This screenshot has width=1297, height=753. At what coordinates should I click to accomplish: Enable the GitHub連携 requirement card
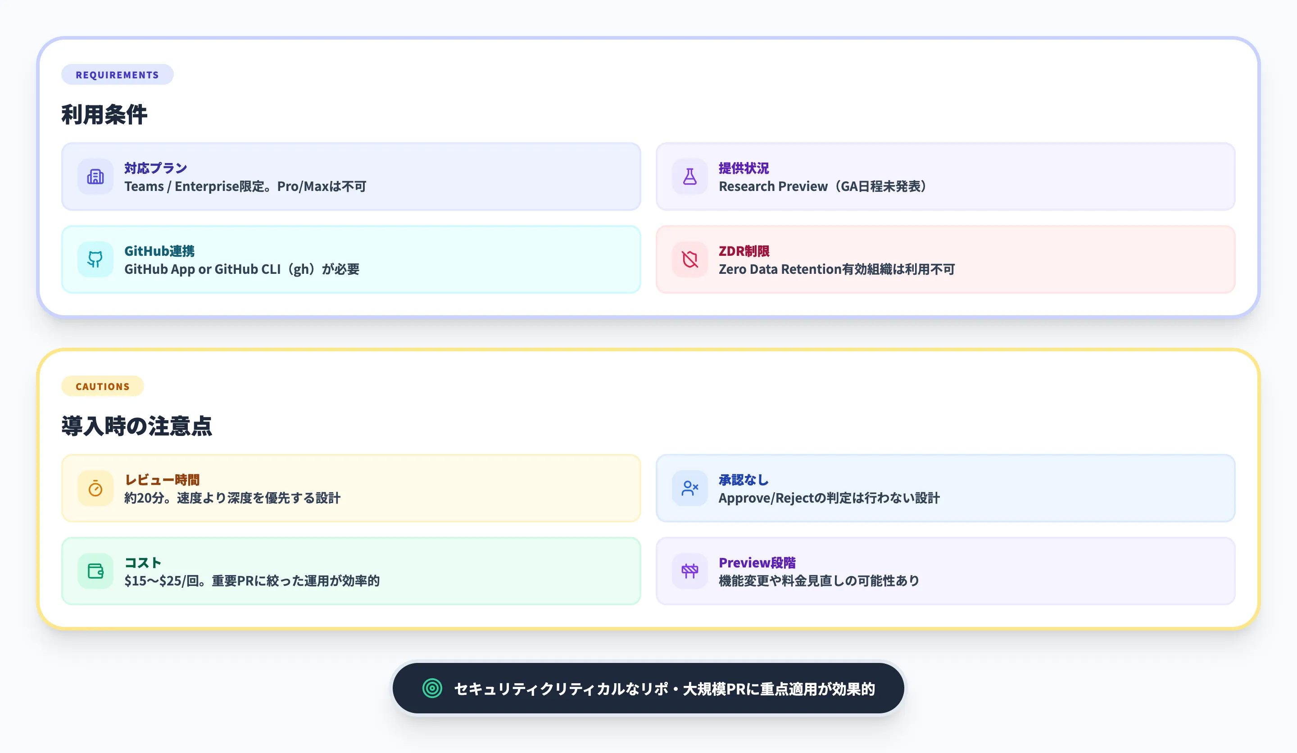tap(350, 259)
